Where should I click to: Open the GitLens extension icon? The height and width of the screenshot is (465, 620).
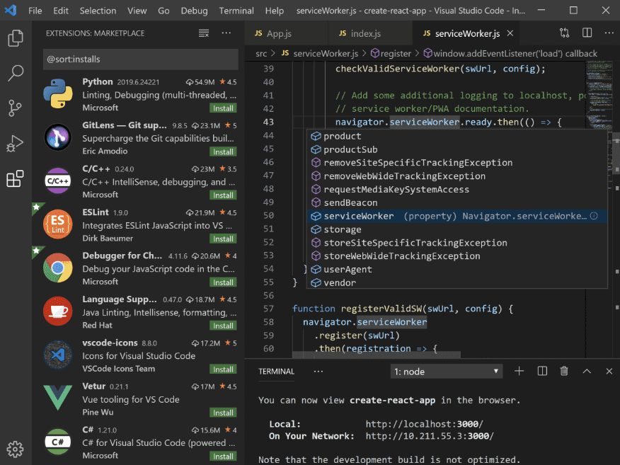click(x=58, y=137)
